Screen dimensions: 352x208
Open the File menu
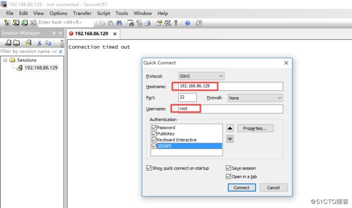tap(10, 14)
